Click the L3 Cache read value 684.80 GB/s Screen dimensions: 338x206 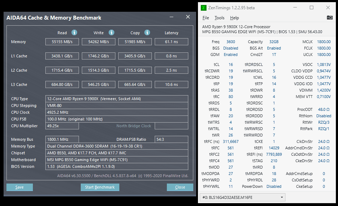(x=62, y=84)
